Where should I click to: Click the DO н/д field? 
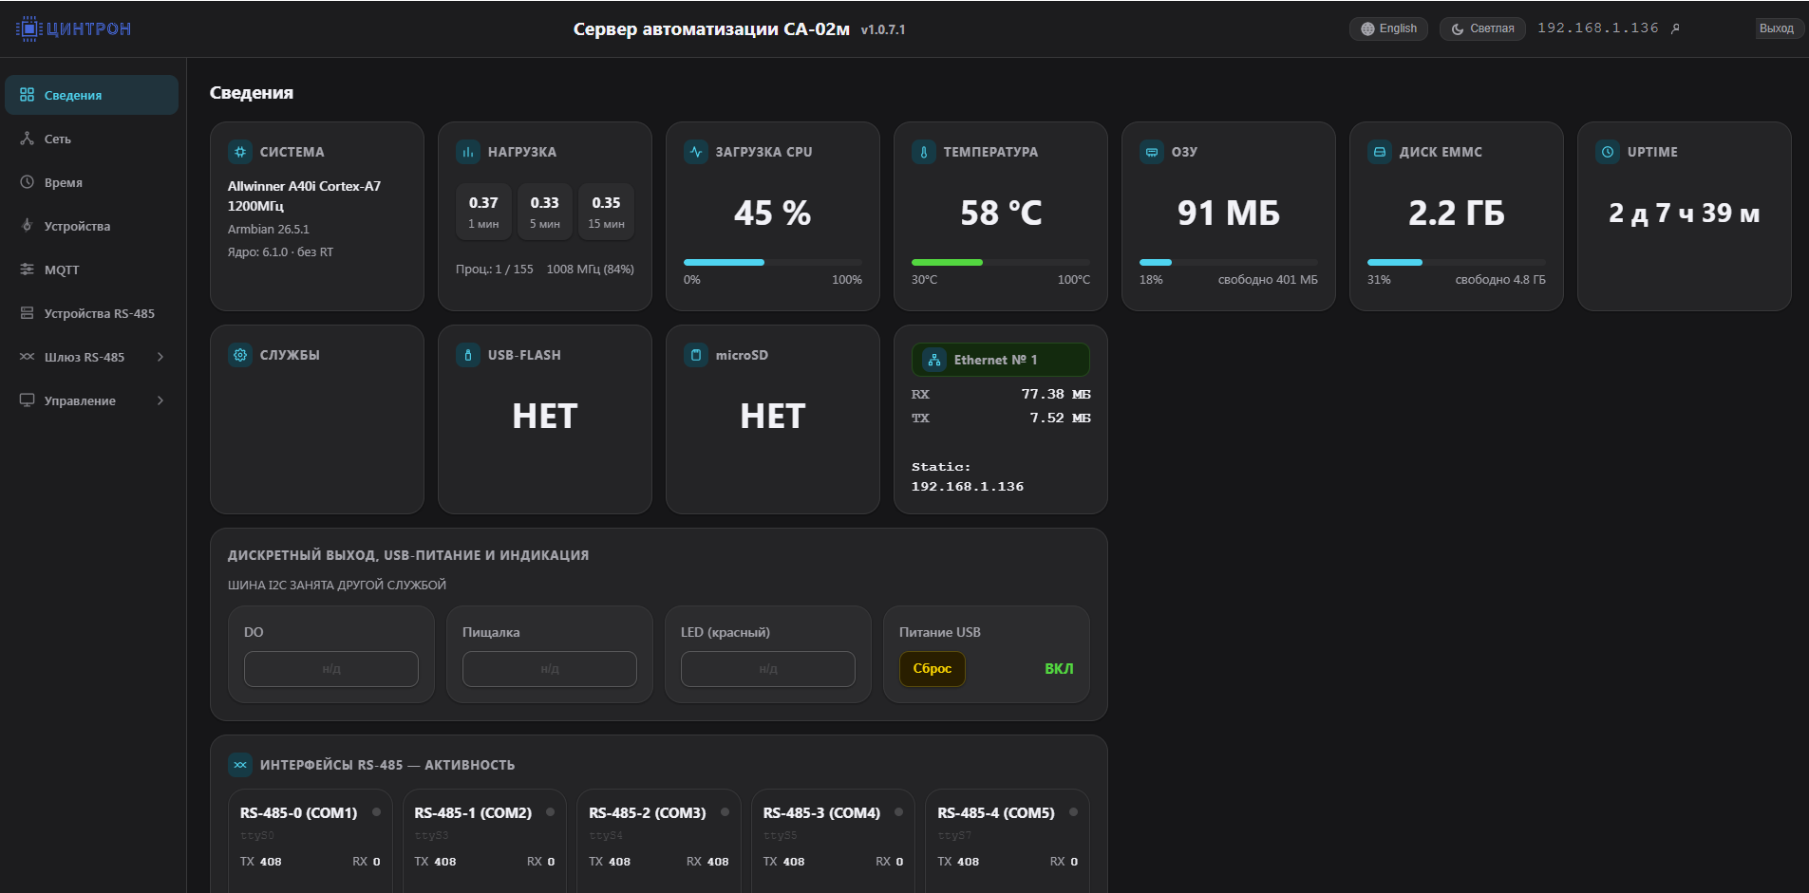point(331,669)
